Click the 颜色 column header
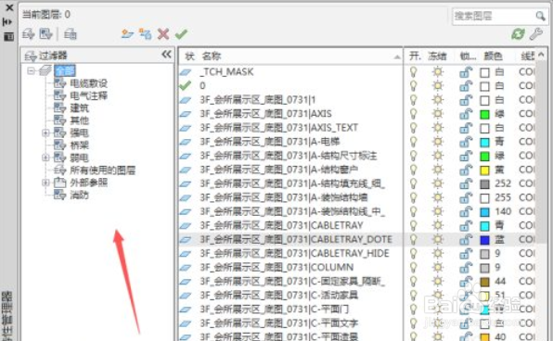This screenshot has width=553, height=341. (493, 56)
